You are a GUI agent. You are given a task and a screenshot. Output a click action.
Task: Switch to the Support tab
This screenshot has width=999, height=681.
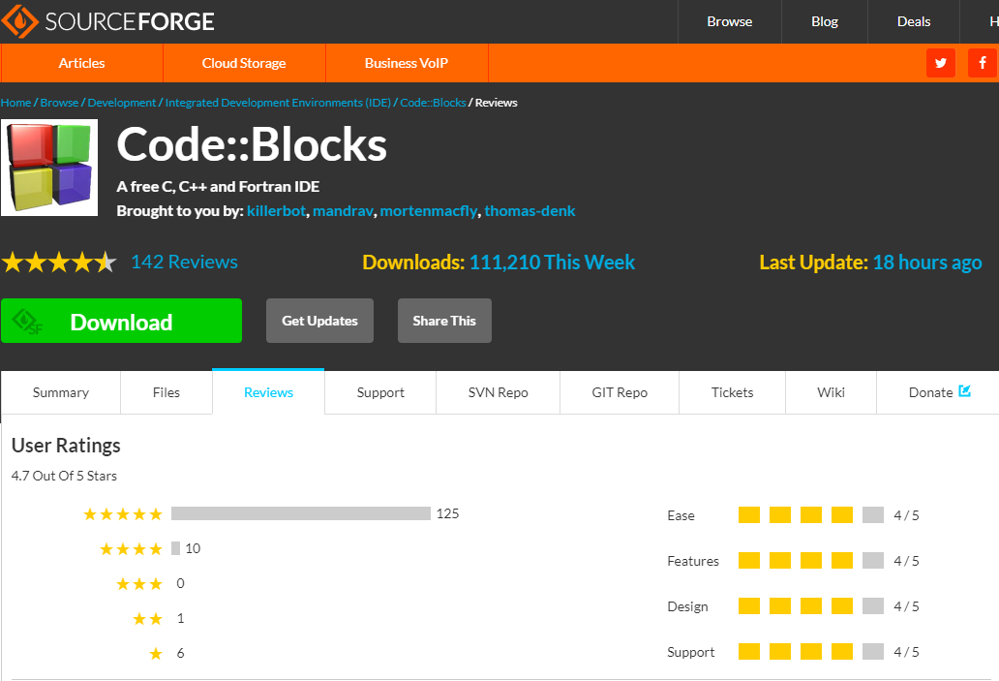(380, 392)
